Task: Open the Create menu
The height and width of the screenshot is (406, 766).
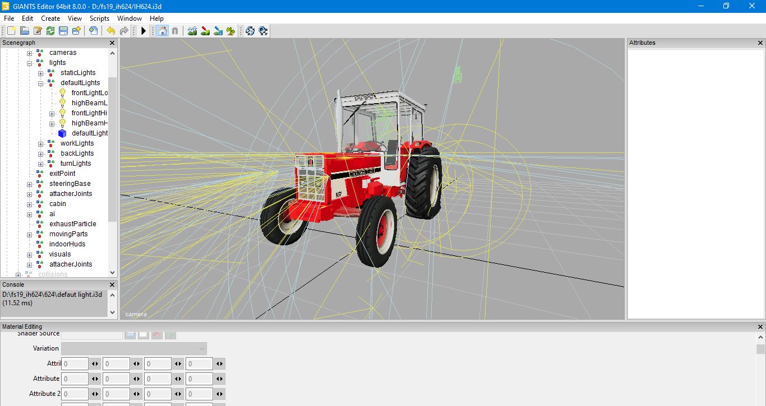Action: pyautogui.click(x=50, y=18)
